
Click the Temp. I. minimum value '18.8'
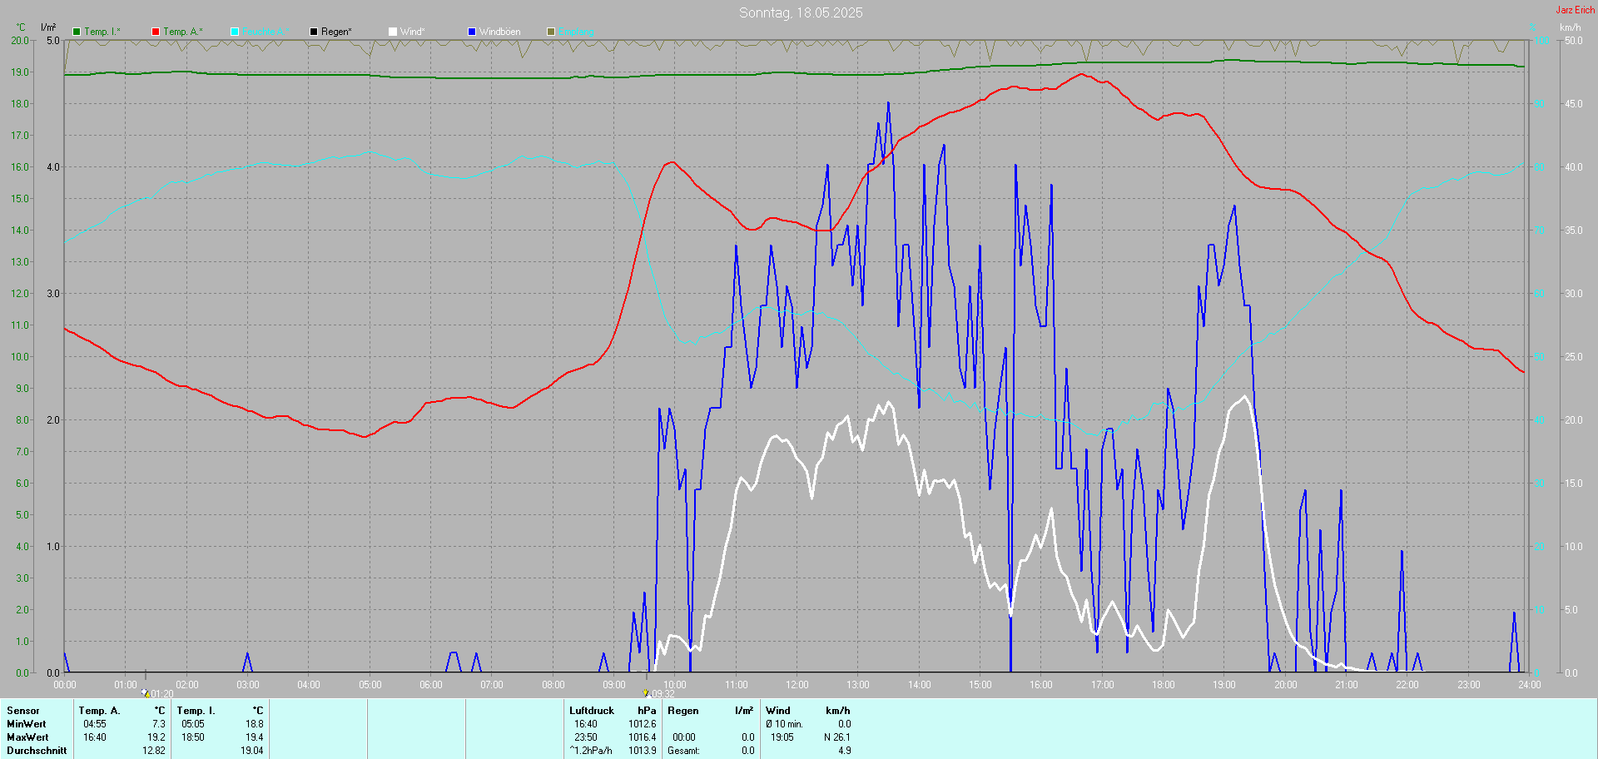[x=255, y=724]
